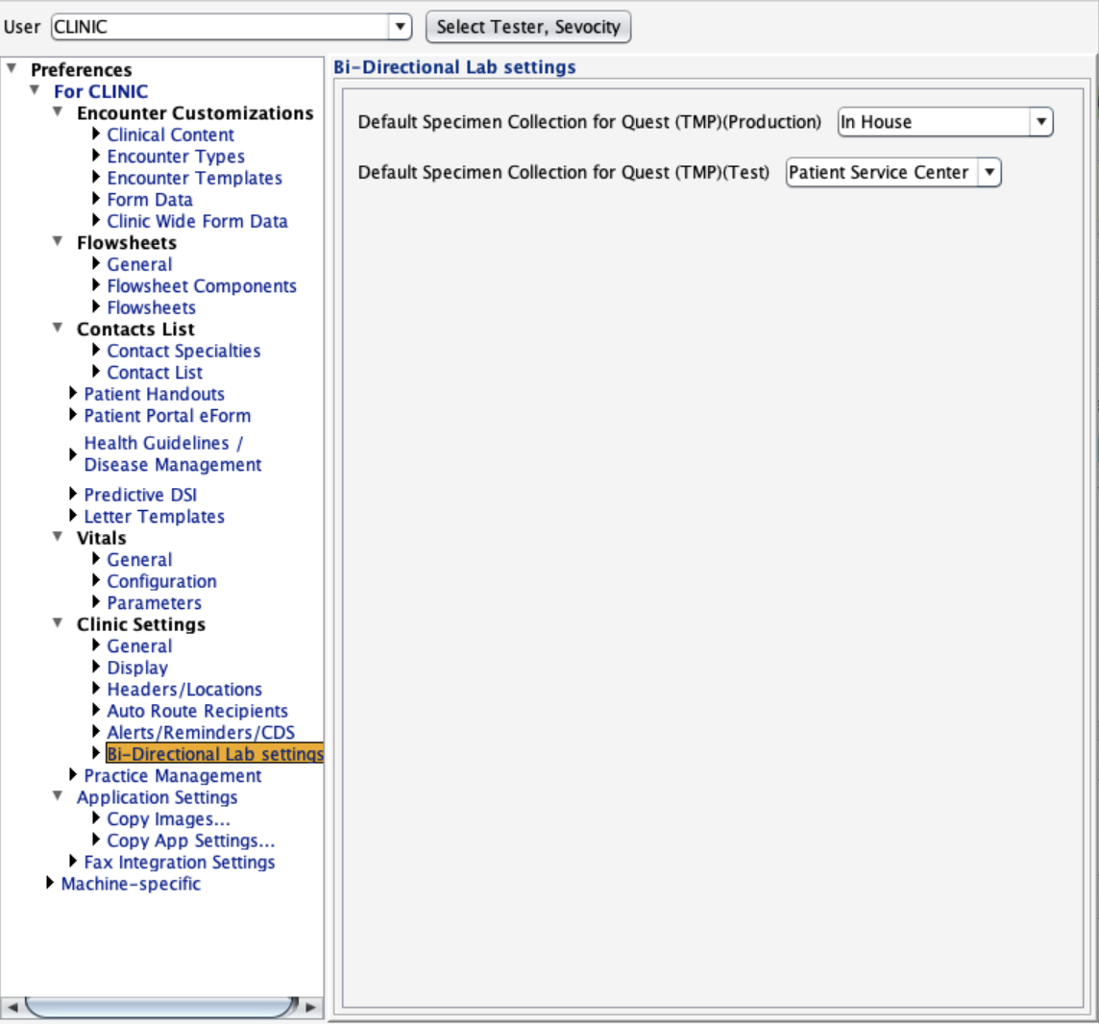Select Flowsheet Components item
This screenshot has width=1099, height=1024.
tap(201, 286)
